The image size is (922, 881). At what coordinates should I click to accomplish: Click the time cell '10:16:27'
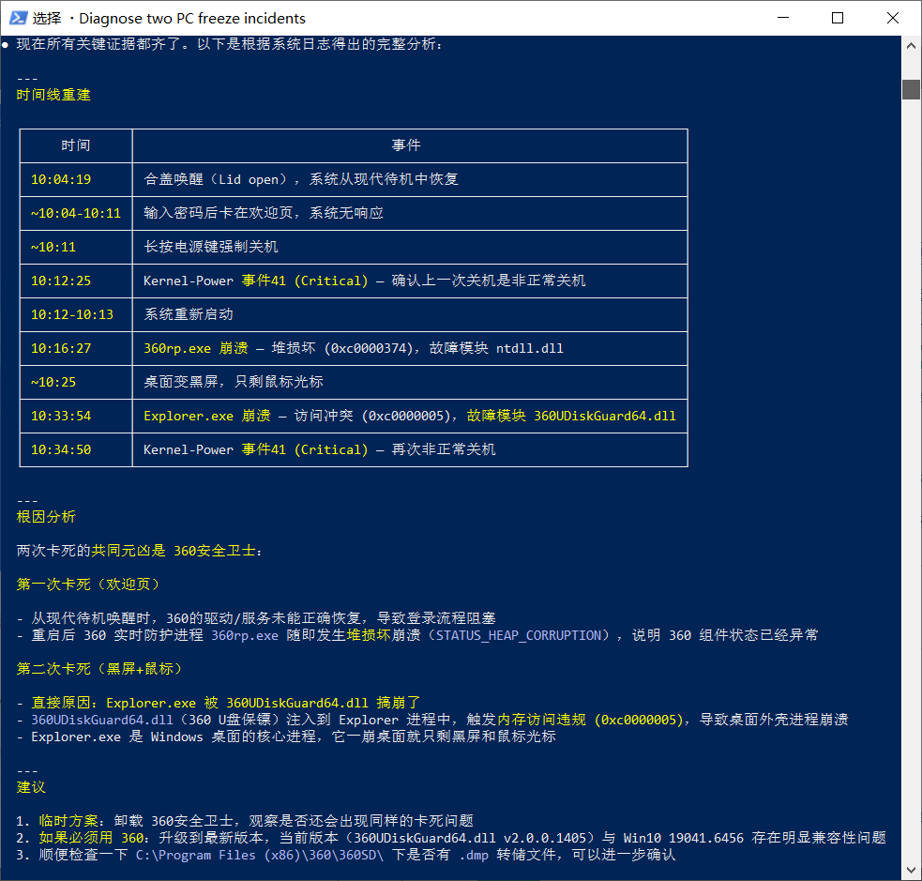[x=61, y=348]
